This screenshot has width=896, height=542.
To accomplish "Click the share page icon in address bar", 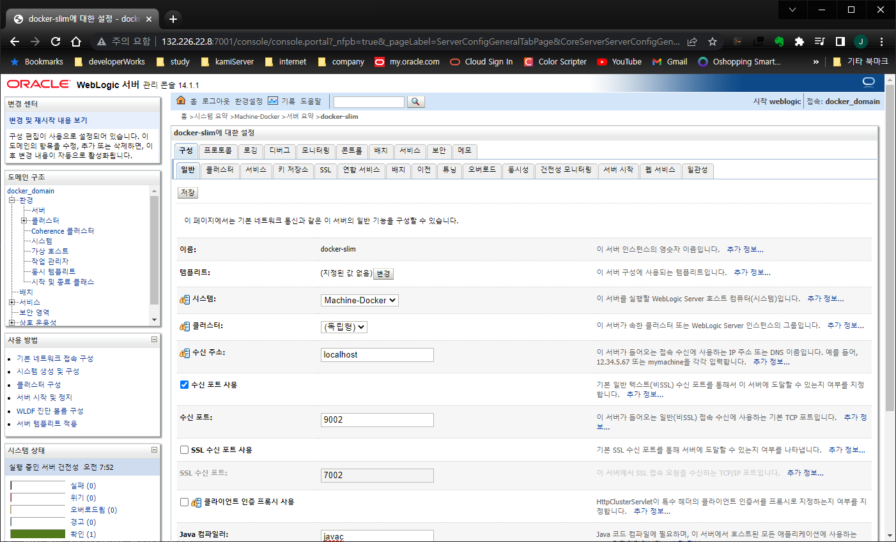I will [692, 41].
